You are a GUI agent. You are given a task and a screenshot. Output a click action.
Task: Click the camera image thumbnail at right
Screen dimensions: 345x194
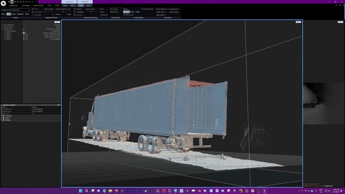[324, 103]
